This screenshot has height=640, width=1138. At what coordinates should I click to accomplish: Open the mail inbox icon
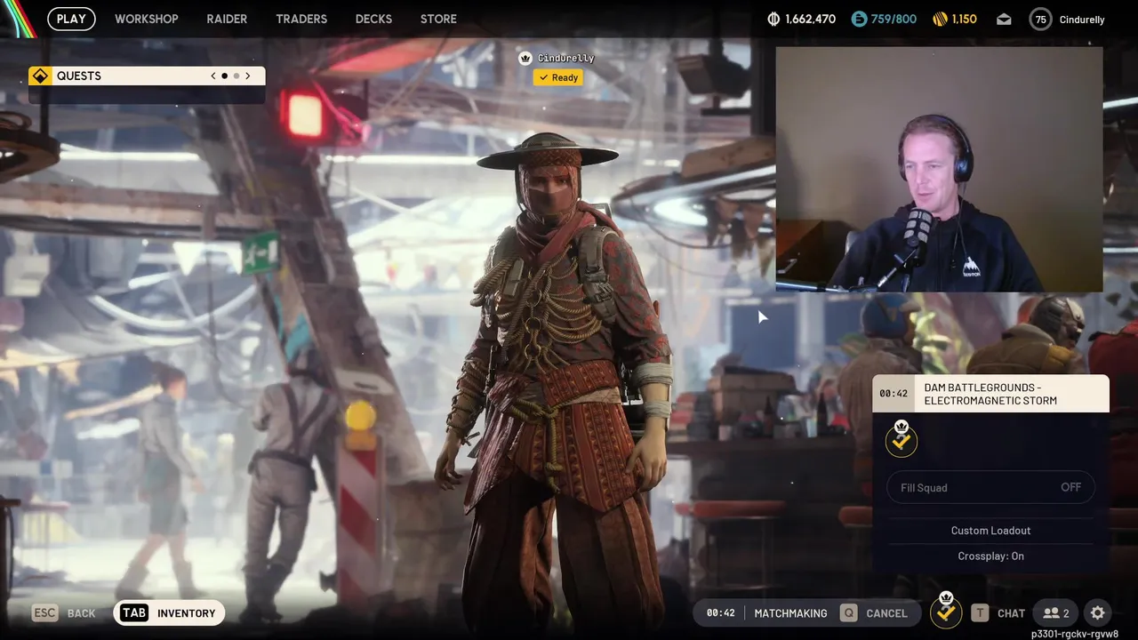pyautogui.click(x=1004, y=19)
